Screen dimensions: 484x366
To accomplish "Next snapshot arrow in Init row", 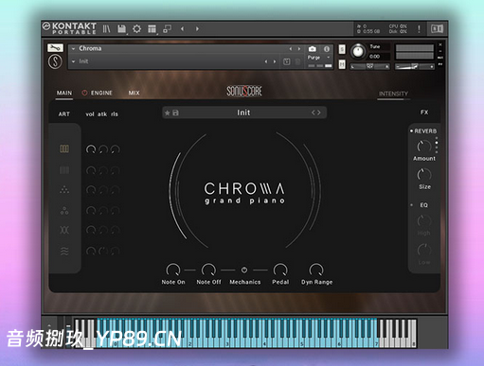I will tap(275, 61).
